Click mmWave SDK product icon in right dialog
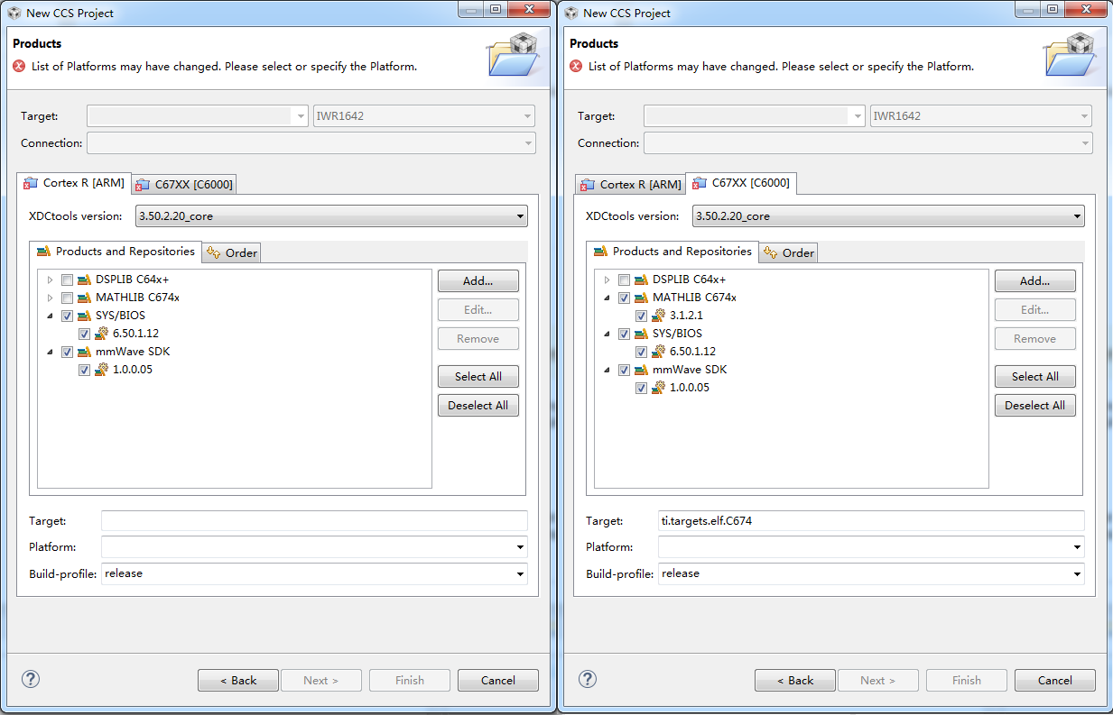 641,370
